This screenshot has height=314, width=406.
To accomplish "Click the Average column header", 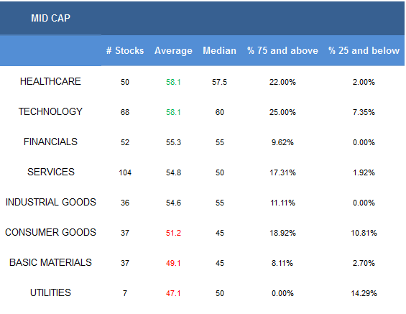I will click(x=173, y=51).
